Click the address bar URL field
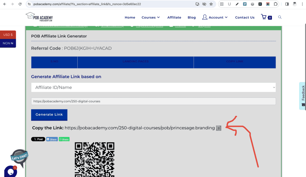Viewport: 306px width, 177px height. (87, 4)
